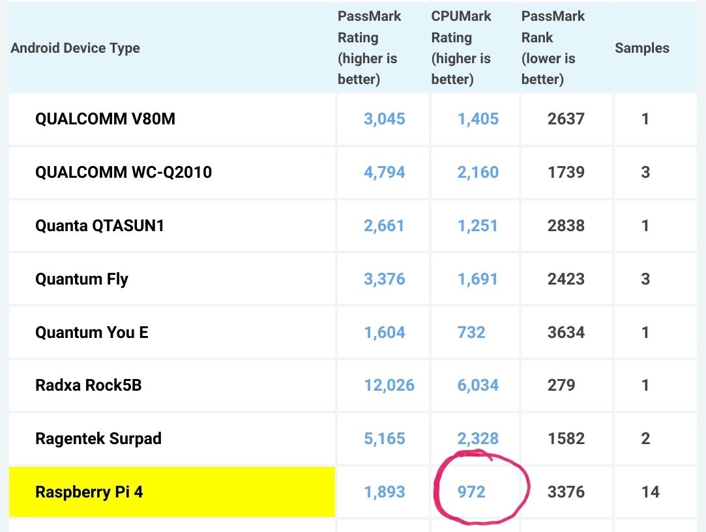
Task: Select the highlighted Raspberry Pi 4 row name
Action: pos(89,492)
